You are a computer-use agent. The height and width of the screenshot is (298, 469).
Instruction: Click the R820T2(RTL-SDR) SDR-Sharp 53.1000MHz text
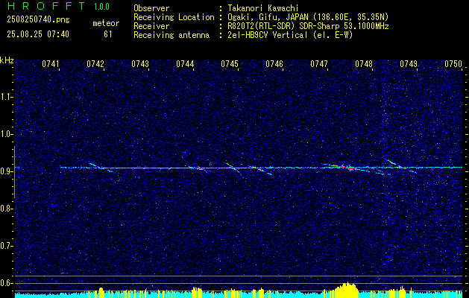tap(308, 26)
